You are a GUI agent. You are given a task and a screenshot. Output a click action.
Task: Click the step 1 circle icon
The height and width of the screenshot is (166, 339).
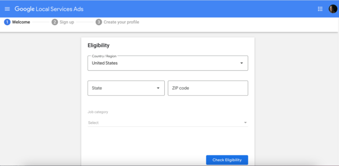point(7,22)
